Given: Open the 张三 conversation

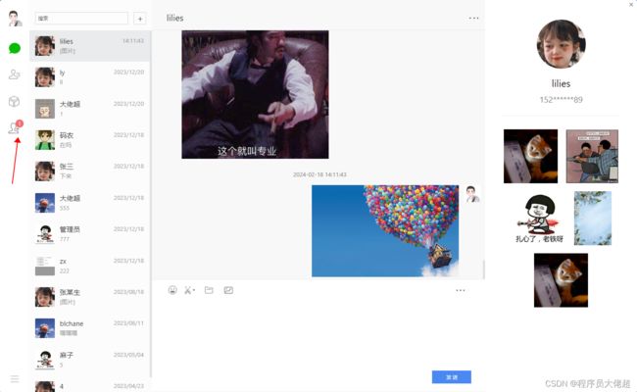Looking at the screenshot, I should tap(90, 171).
